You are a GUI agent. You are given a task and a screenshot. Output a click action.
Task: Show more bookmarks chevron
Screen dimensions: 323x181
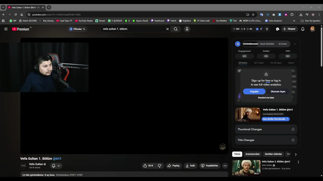pyautogui.click(x=294, y=21)
